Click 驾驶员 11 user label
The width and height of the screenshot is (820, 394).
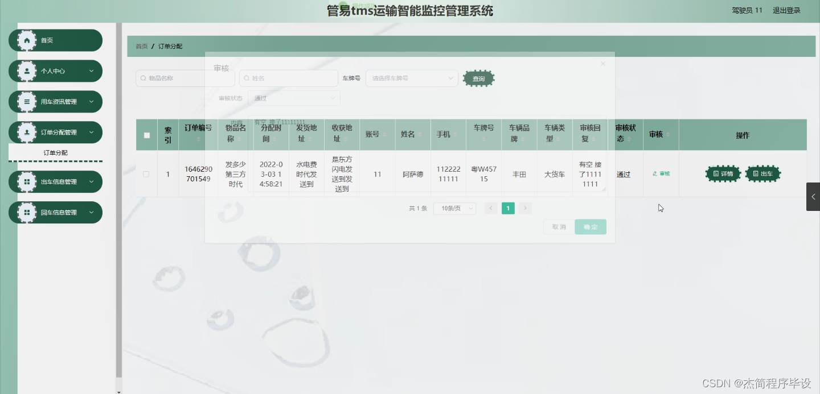747,10
